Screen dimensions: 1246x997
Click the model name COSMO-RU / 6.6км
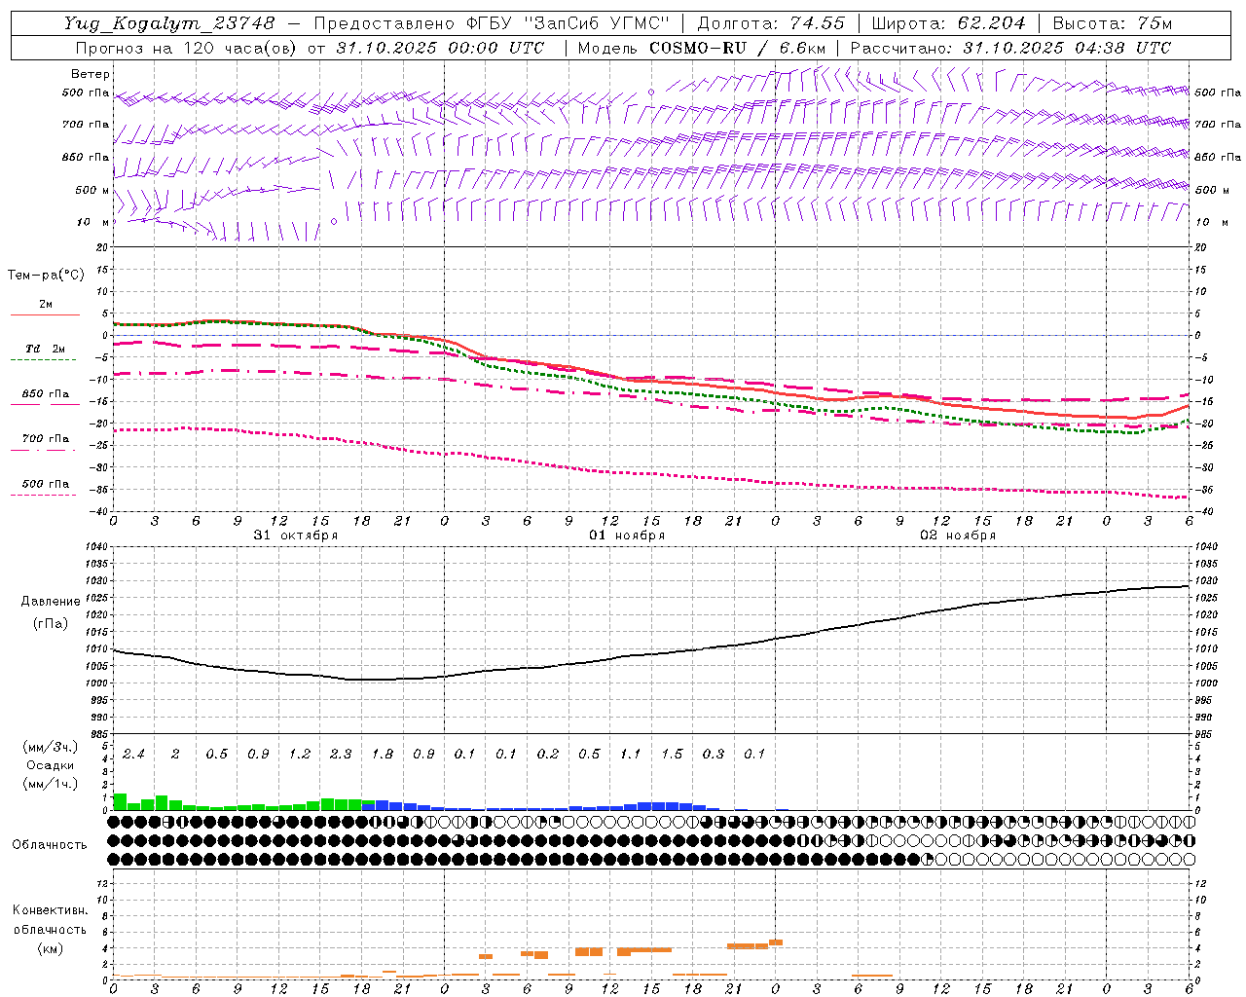(x=737, y=48)
